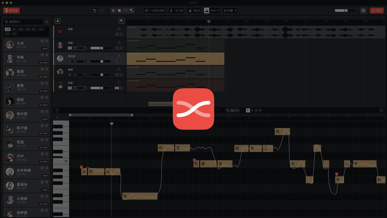
Task: Click the stop playback square icon
Action: (x=119, y=10)
